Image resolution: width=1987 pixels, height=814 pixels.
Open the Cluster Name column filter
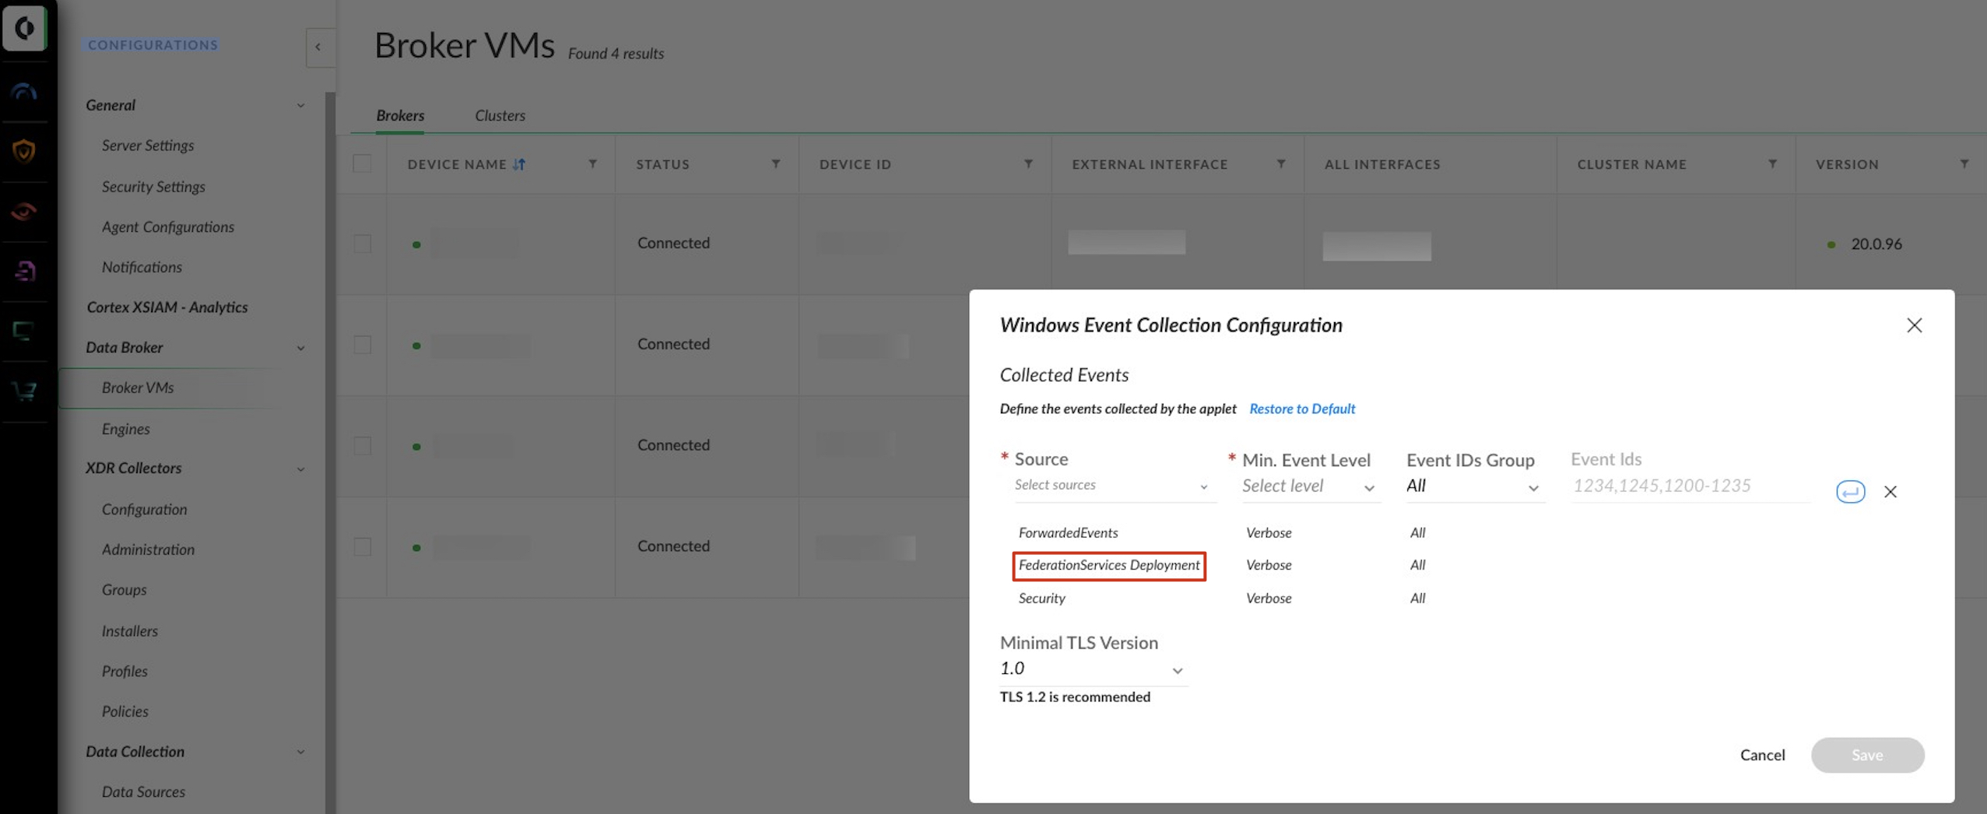coord(1772,164)
